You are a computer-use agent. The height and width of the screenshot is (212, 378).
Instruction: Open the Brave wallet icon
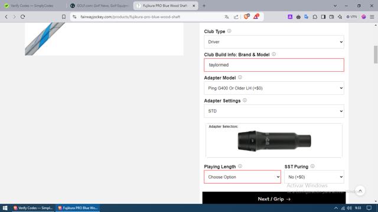click(332, 17)
